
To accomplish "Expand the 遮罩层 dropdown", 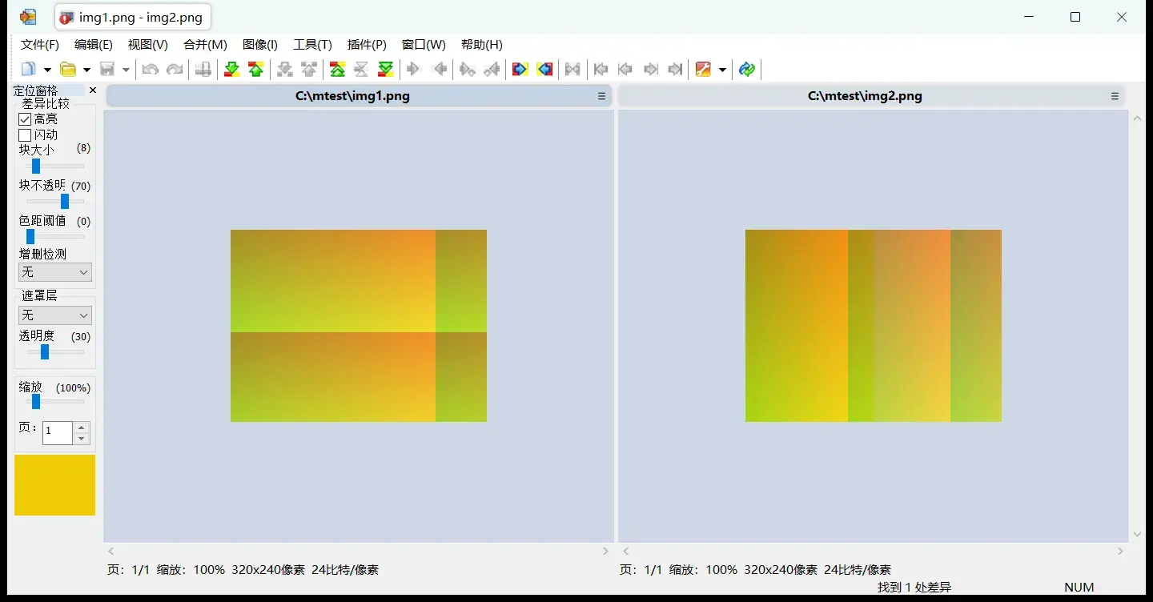I will [x=55, y=315].
